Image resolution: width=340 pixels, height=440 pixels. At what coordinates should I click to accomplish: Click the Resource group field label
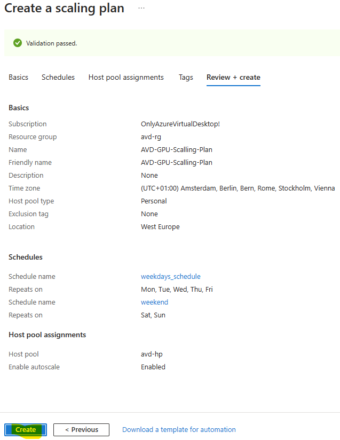coord(33,136)
